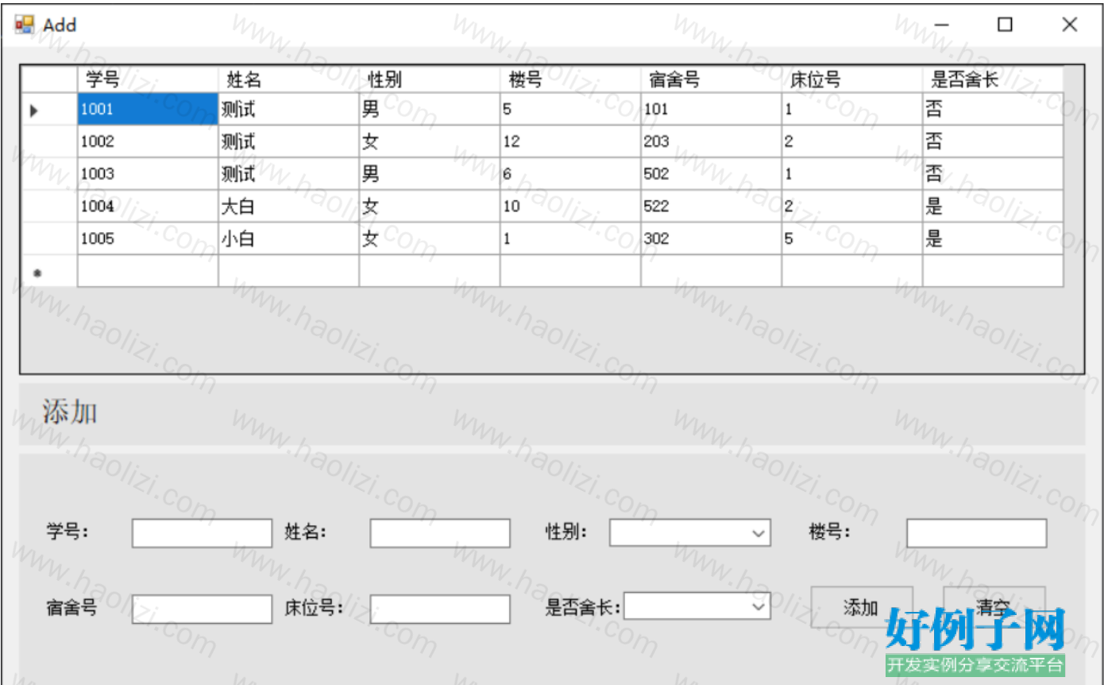Click the 楼号 column header
Image resolution: width=1104 pixels, height=685 pixels.
click(570, 79)
